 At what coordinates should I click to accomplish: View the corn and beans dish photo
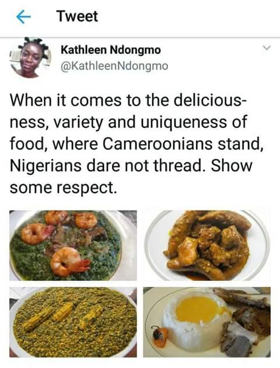73,322
